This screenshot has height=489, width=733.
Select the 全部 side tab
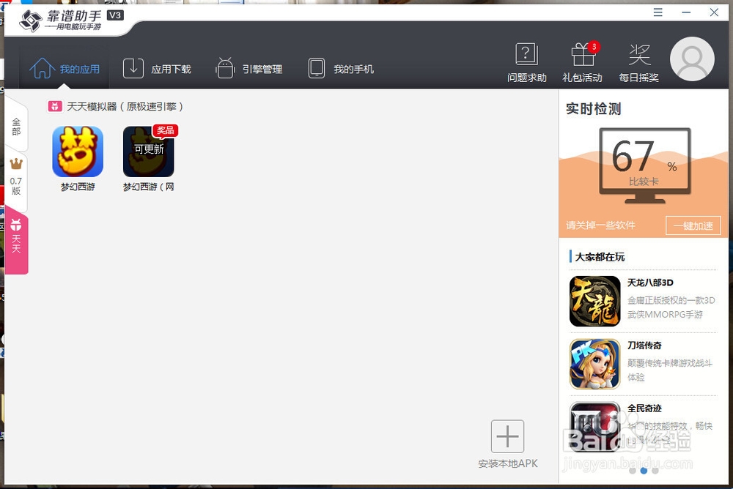point(16,127)
